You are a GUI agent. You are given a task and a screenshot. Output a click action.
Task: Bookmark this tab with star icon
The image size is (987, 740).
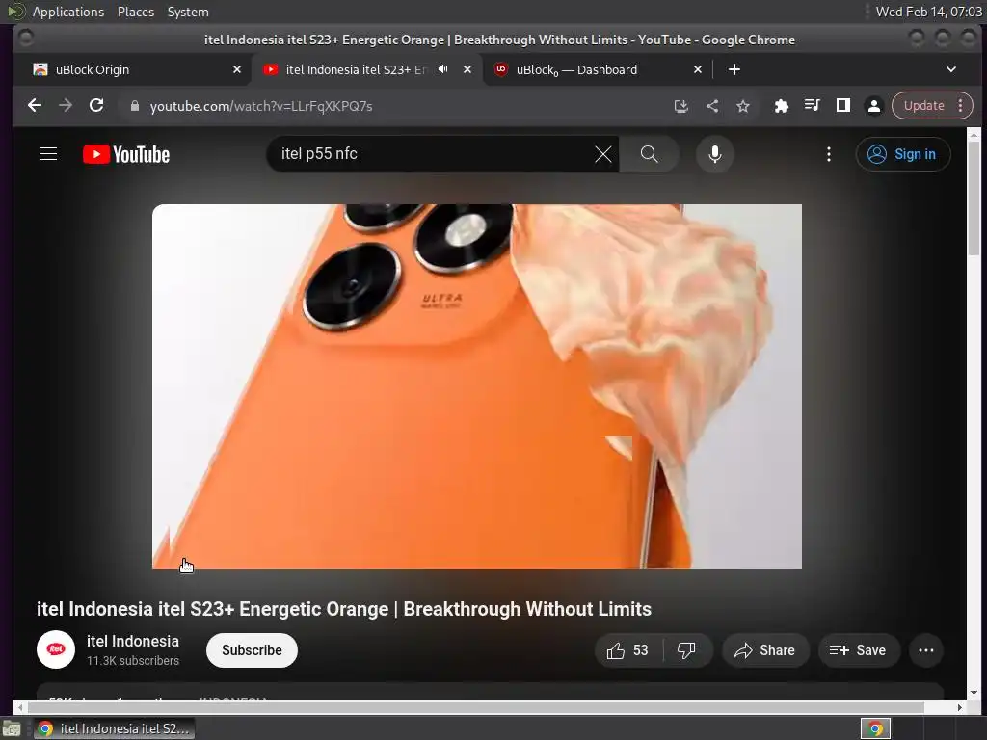(743, 106)
